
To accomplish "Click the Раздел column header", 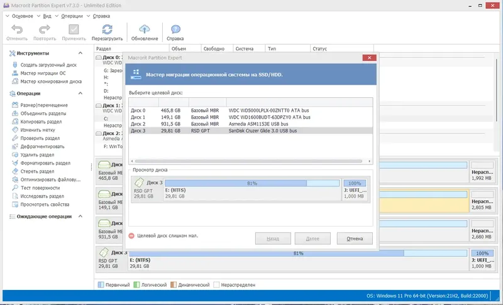I will pyautogui.click(x=131, y=49).
